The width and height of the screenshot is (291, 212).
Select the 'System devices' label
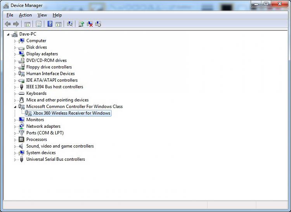point(41,153)
